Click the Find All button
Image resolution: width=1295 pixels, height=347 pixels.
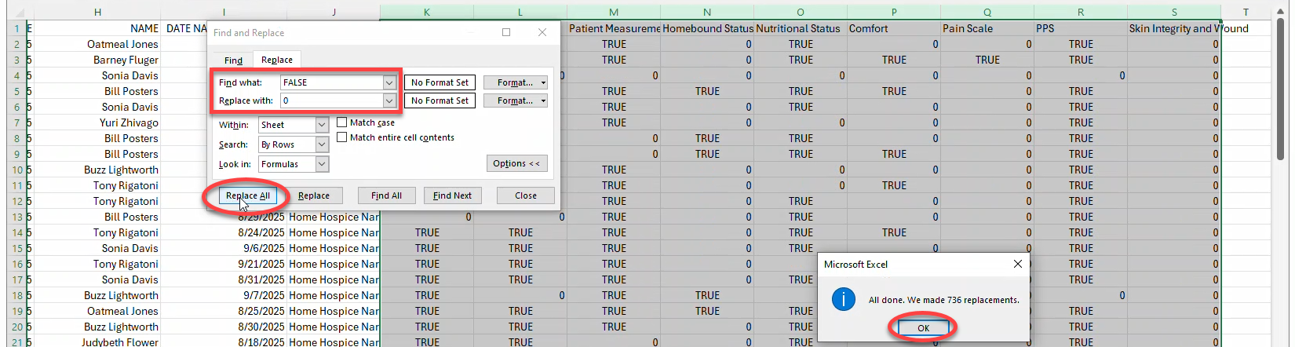point(386,195)
